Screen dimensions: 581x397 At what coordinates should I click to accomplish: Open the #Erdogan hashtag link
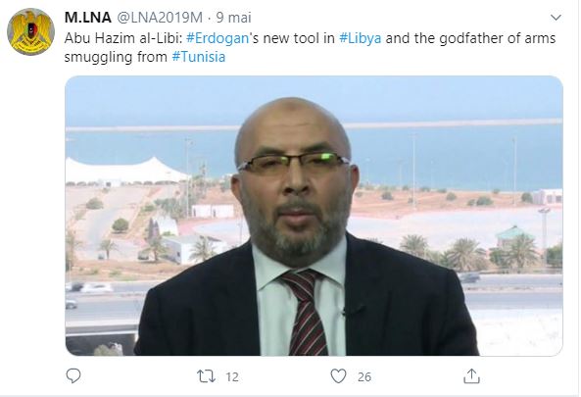click(218, 38)
